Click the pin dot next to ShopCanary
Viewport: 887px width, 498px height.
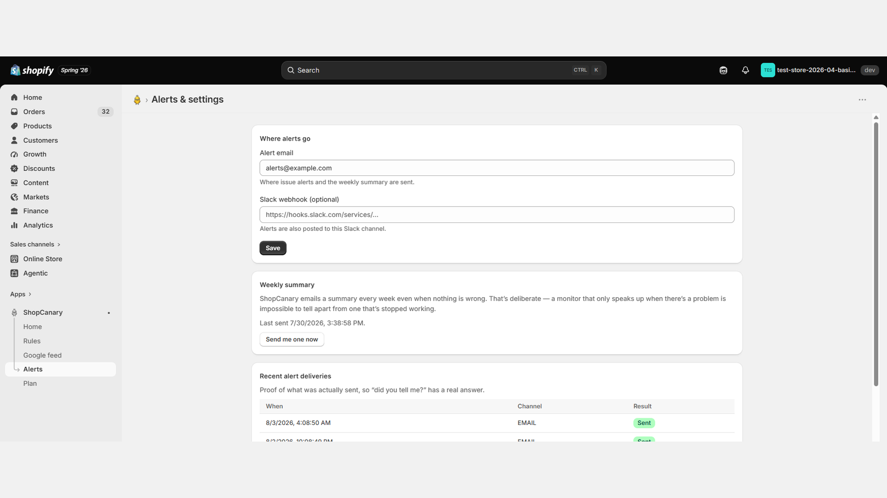[109, 313]
